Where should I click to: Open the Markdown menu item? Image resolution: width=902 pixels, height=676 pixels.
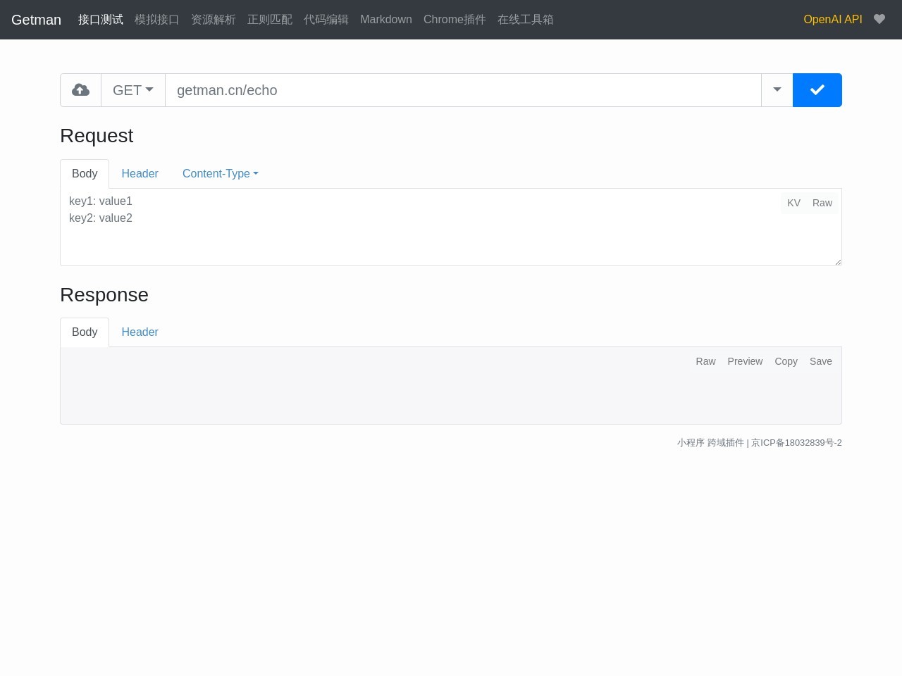(x=385, y=20)
